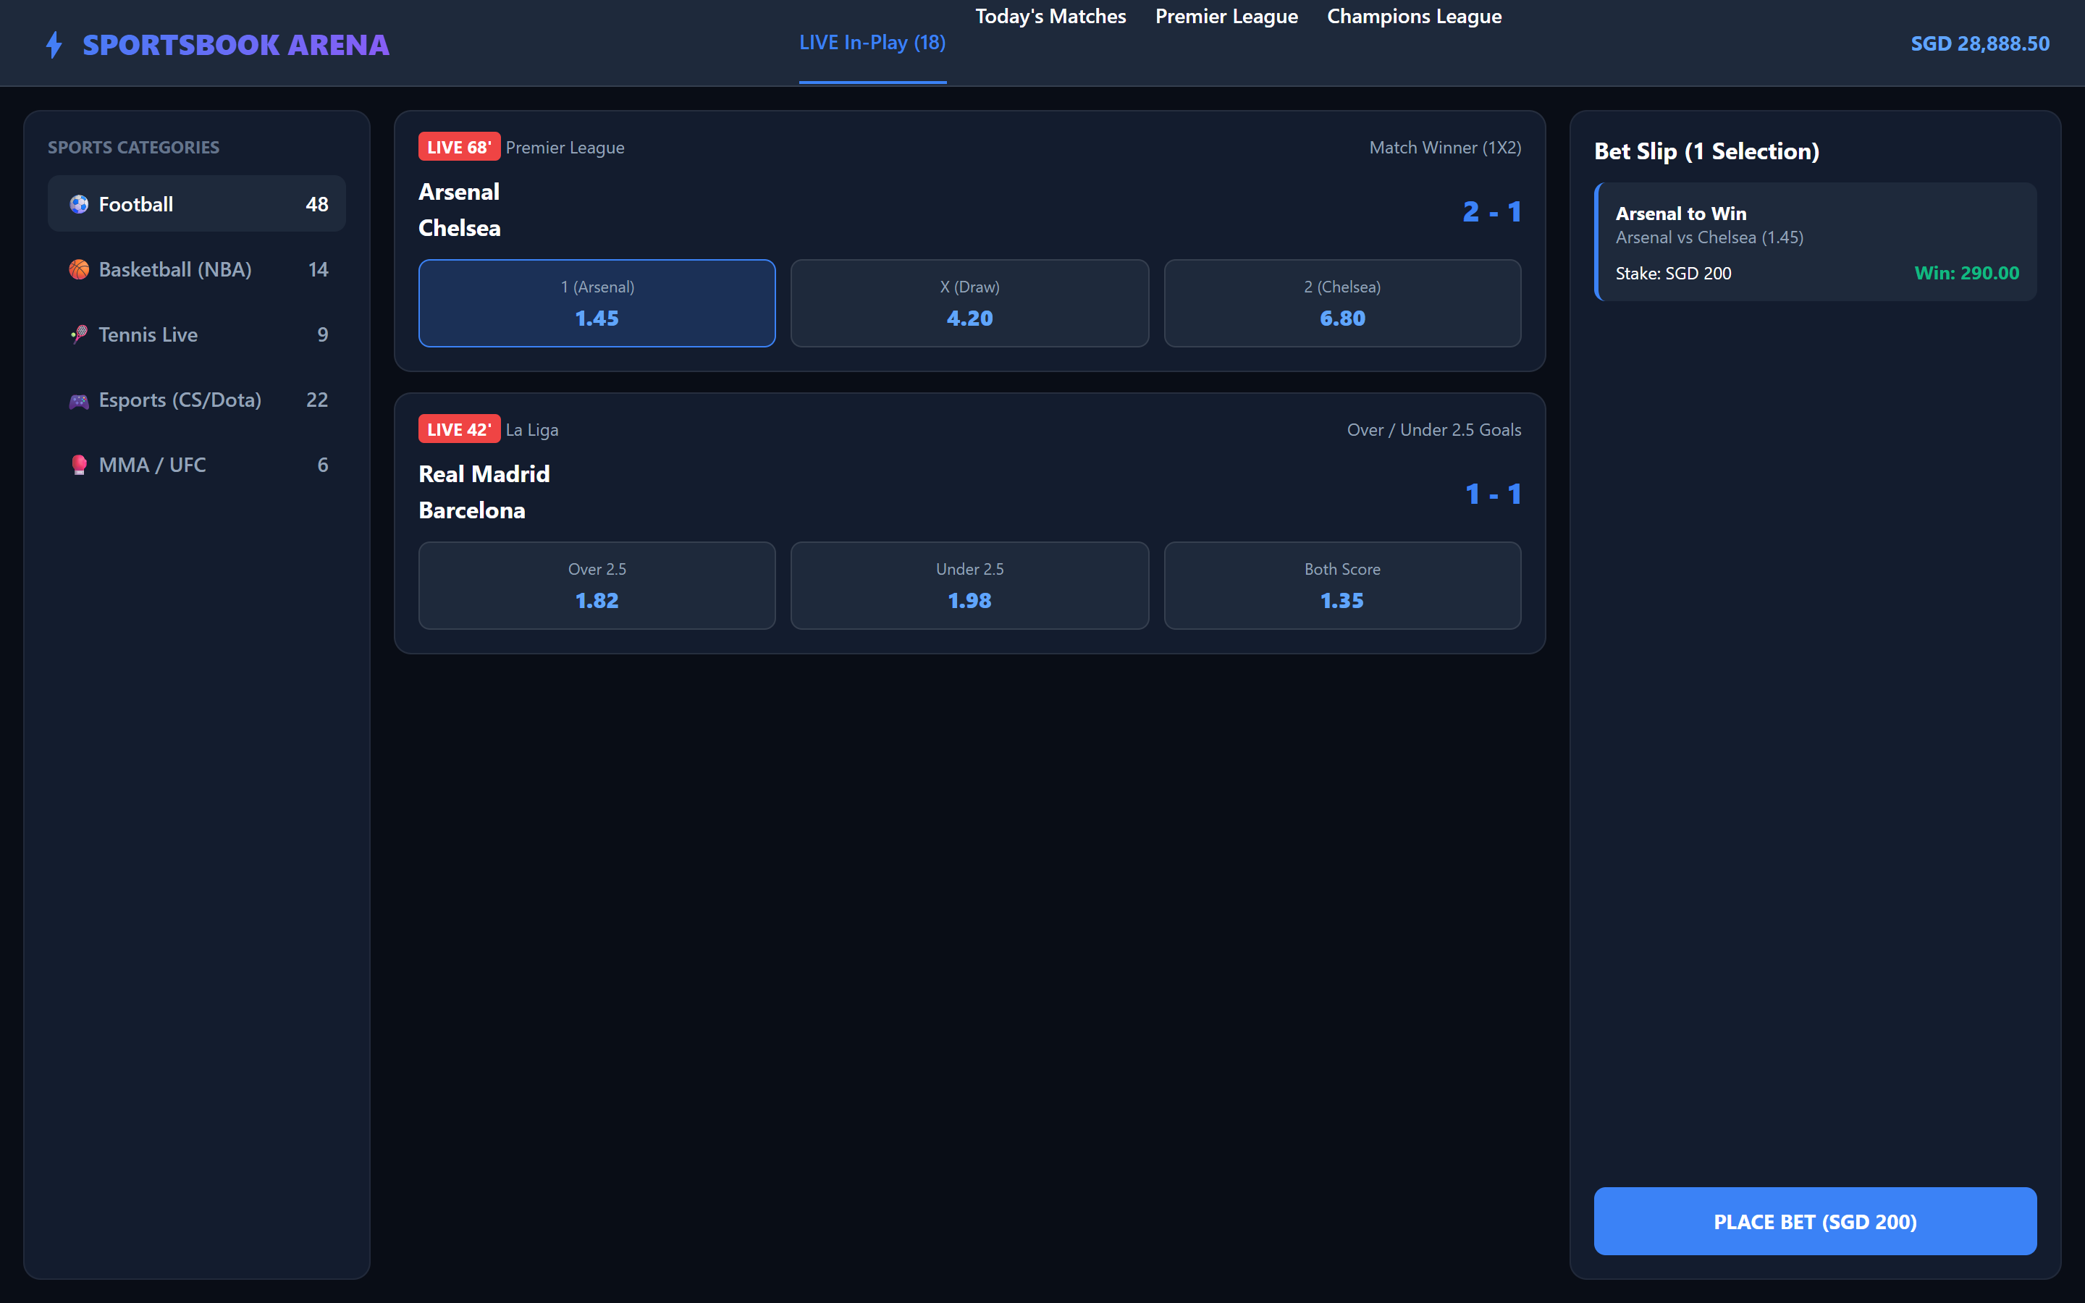Click Match Winner (1X2) market label
Image resolution: width=2085 pixels, height=1303 pixels.
tap(1445, 148)
